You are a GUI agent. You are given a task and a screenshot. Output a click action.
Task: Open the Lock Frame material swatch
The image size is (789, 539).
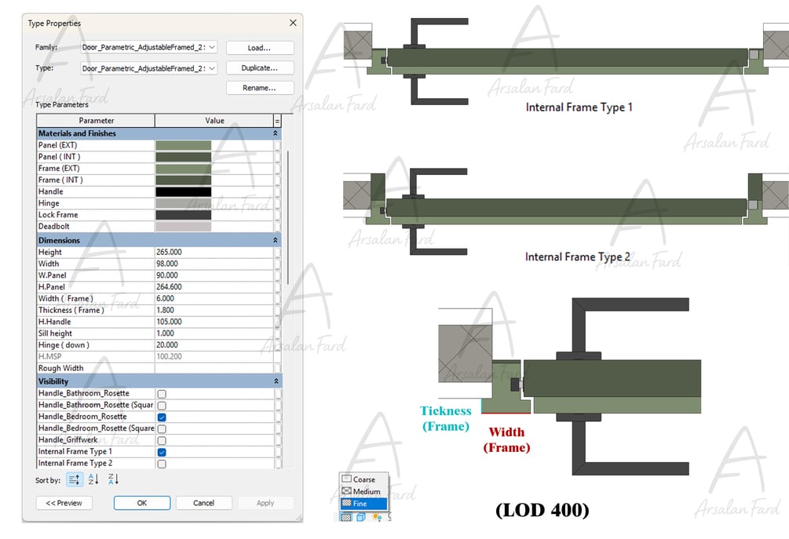tap(183, 215)
